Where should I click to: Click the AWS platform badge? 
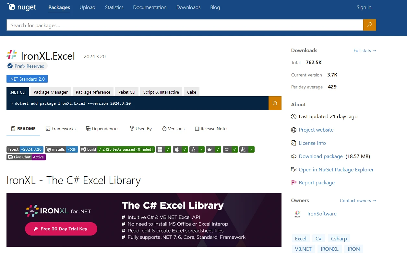click(x=231, y=149)
